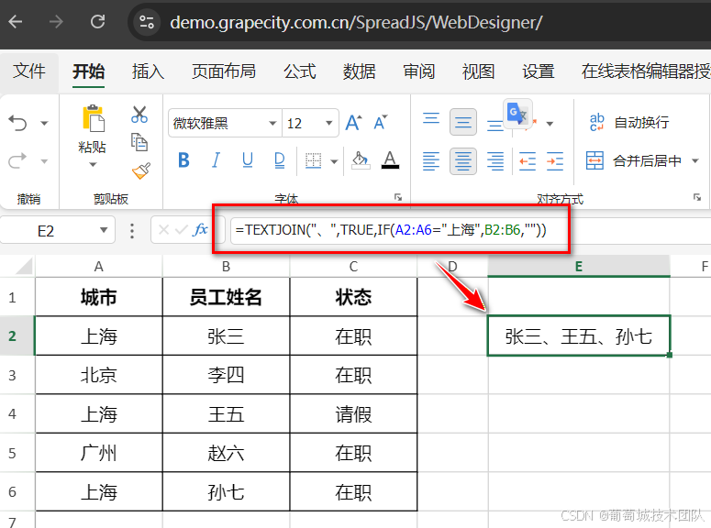Click the undo arrow icon

[17, 123]
